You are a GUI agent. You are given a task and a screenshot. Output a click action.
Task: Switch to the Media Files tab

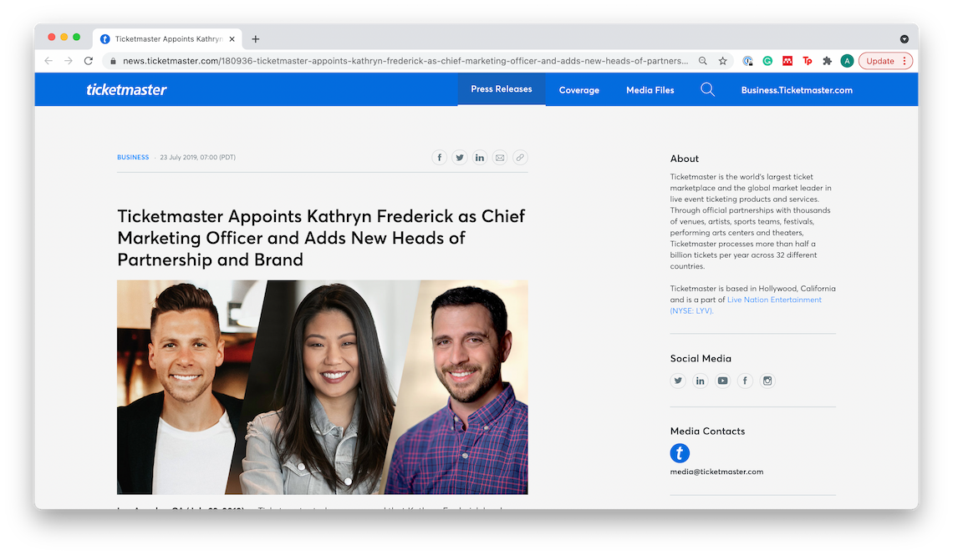click(x=650, y=89)
